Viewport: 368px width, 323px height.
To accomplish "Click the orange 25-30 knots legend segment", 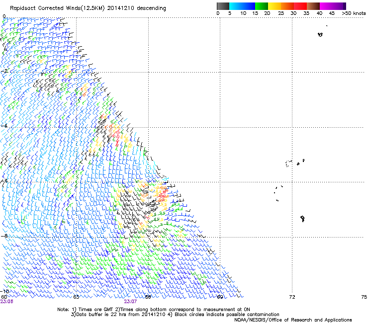I will pyautogui.click(x=287, y=6).
